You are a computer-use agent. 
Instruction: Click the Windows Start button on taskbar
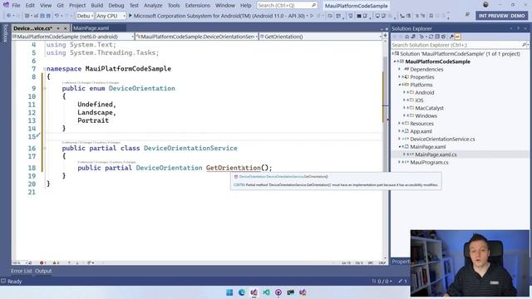(229, 292)
